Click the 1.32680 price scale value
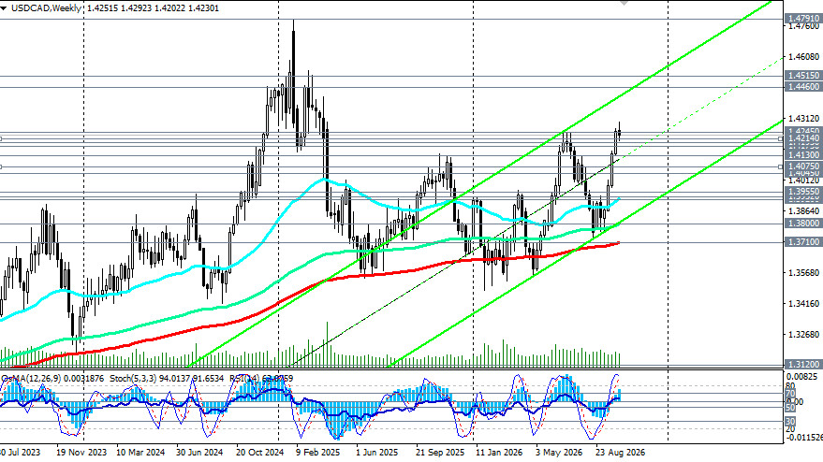 [x=803, y=334]
